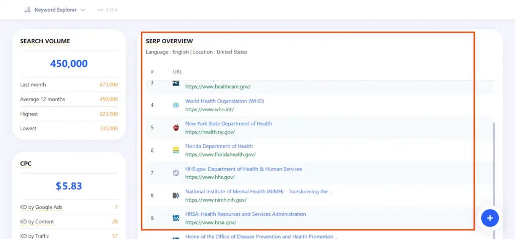The height and width of the screenshot is (239, 515).
Task: Click the Keyword Explorer chart icon
Action: click(27, 10)
